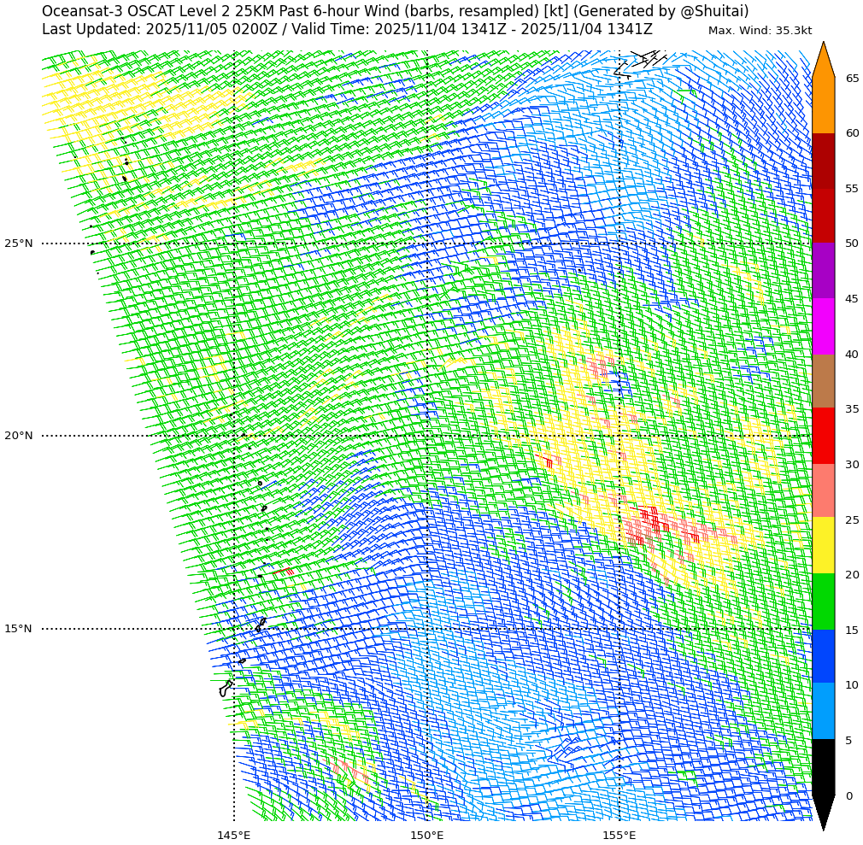Click the 155°E longitude axis label
Screen dimensions: 863x845
coord(619,835)
